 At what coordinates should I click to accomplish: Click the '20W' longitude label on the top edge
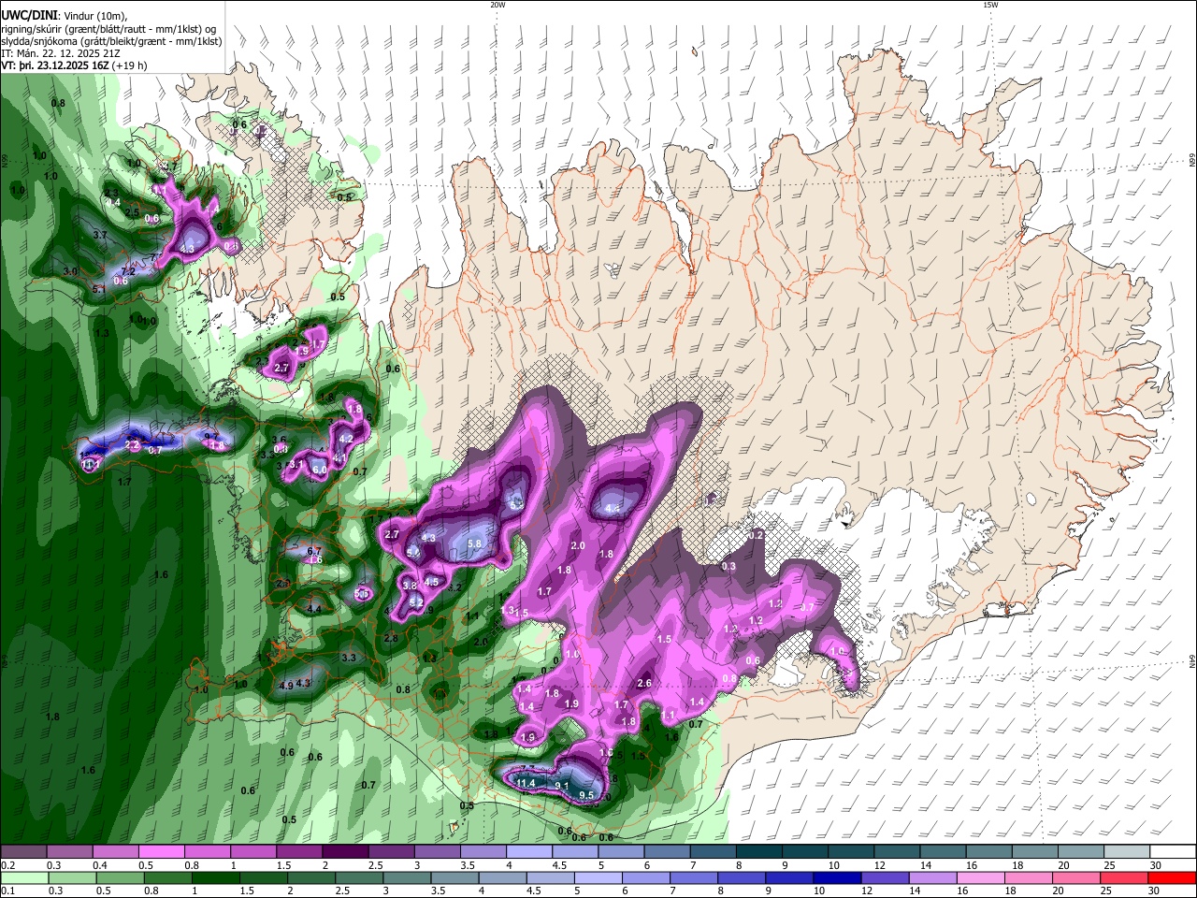(498, 5)
